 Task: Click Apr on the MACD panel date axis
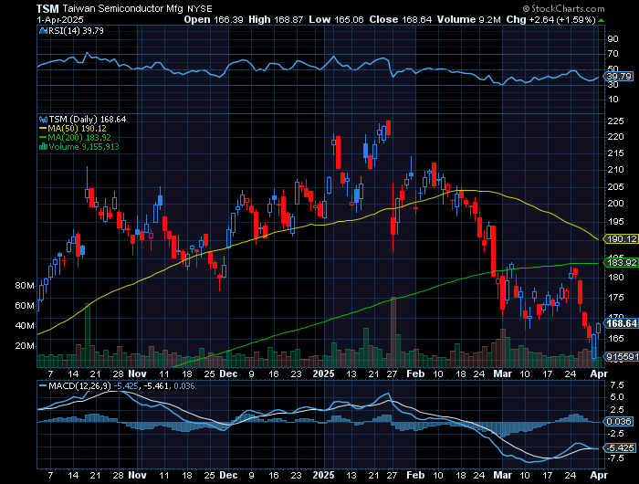(599, 475)
